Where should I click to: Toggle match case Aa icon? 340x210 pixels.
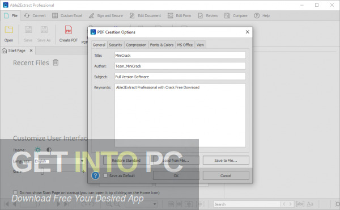[x=310, y=204]
